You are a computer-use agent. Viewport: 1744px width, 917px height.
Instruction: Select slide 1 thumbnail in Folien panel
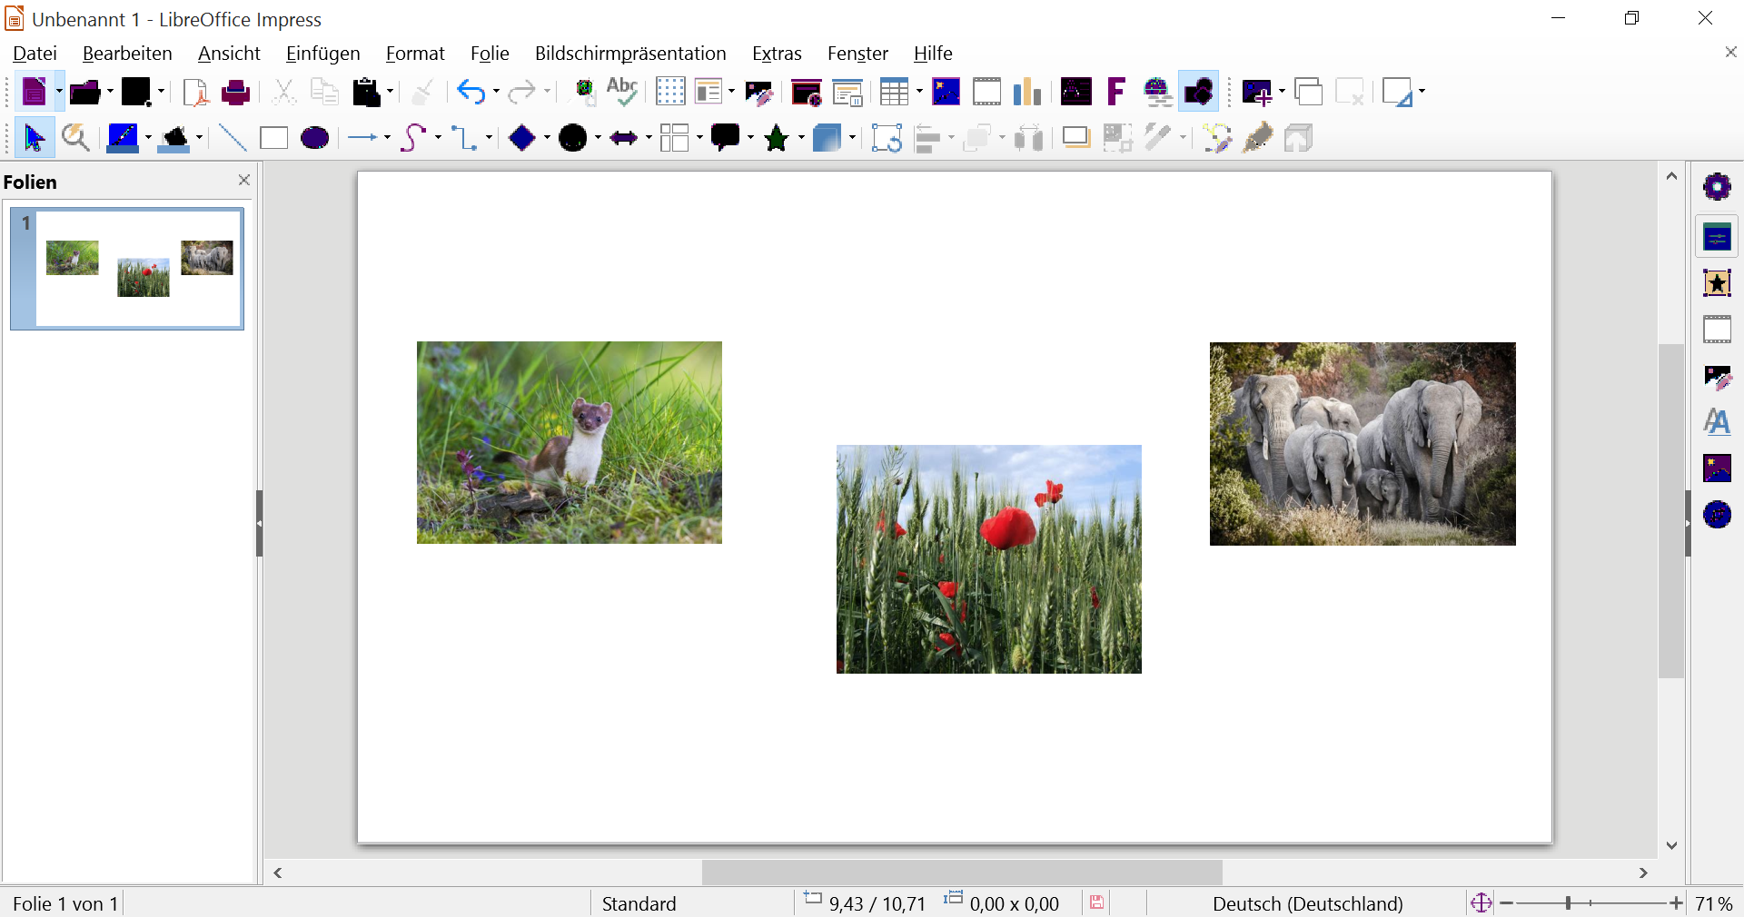(x=127, y=268)
